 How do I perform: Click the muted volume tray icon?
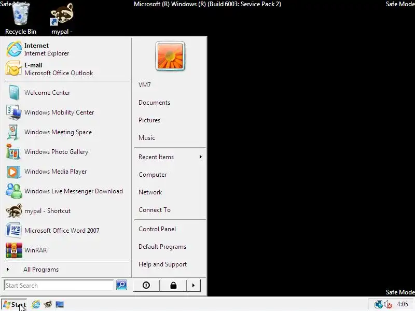(388, 304)
